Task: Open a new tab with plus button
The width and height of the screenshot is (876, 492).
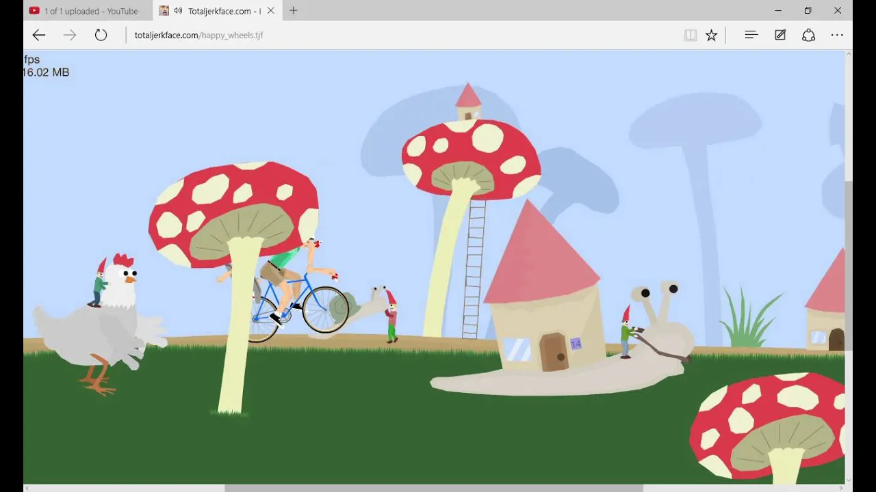Action: point(294,11)
